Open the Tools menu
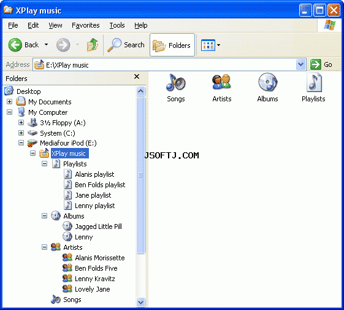Viewport: 344px width, 310px height. 117,26
